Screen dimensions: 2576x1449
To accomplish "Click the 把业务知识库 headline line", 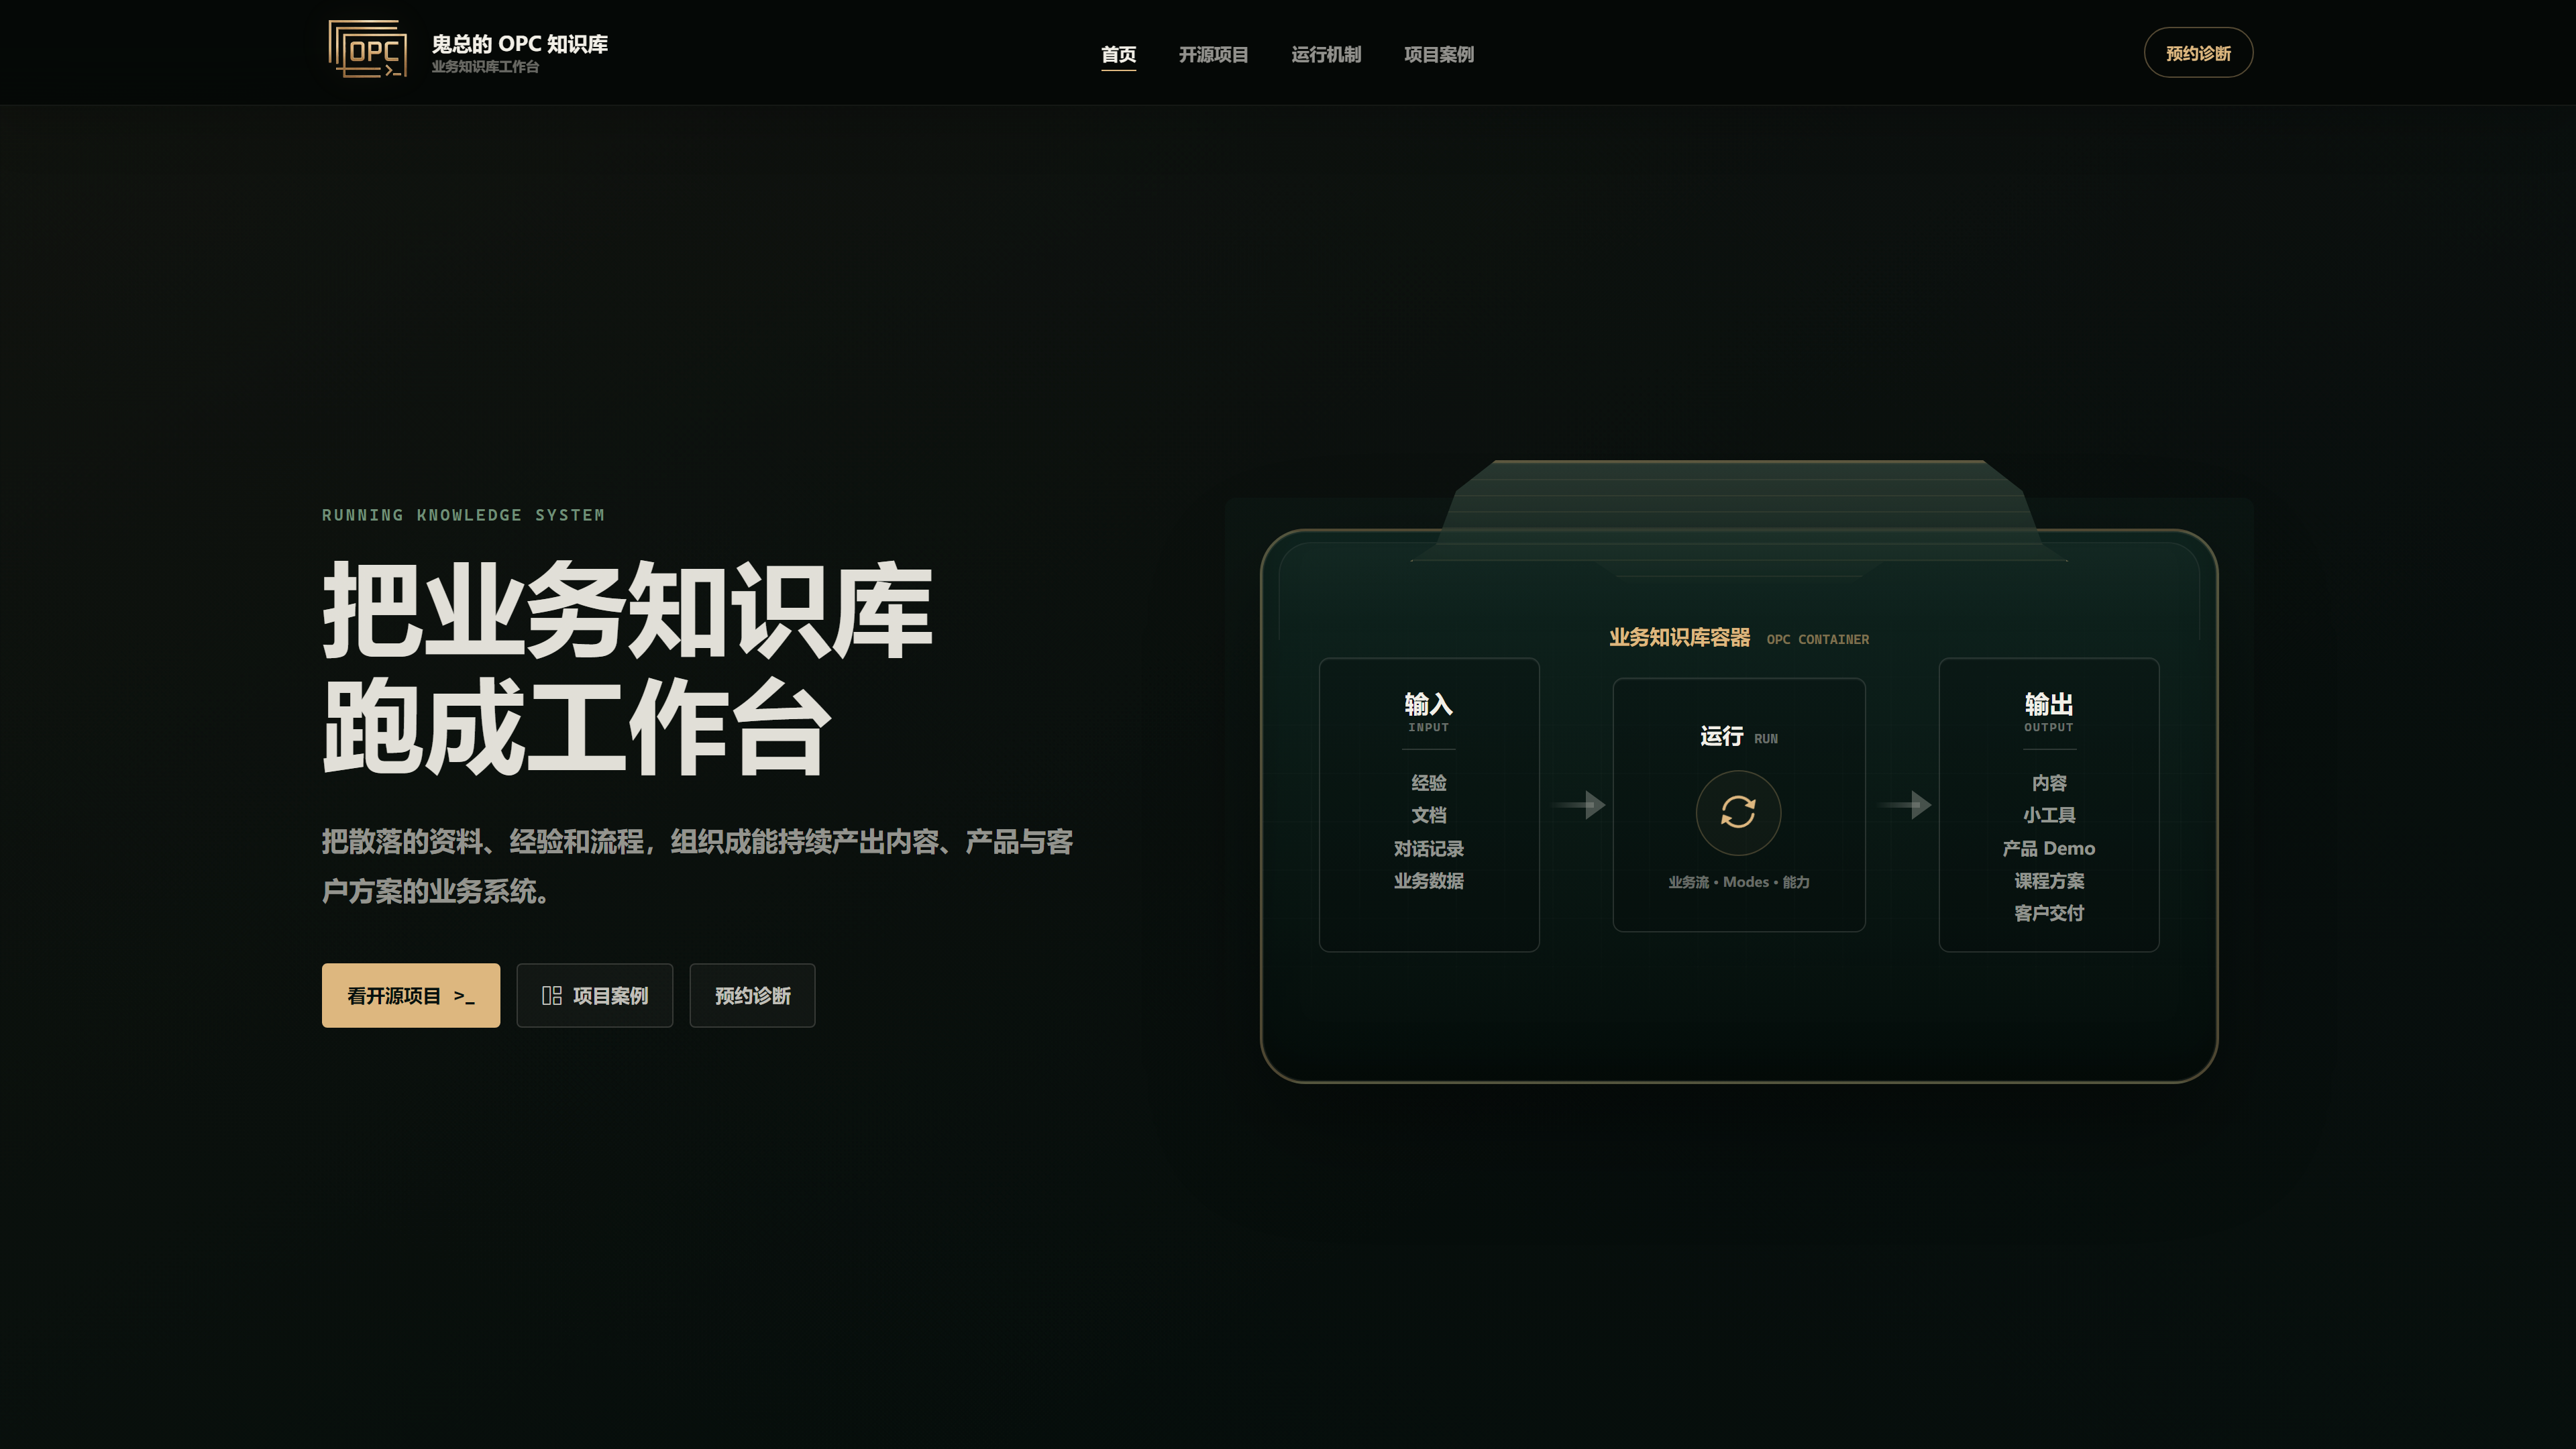I will coord(627,609).
